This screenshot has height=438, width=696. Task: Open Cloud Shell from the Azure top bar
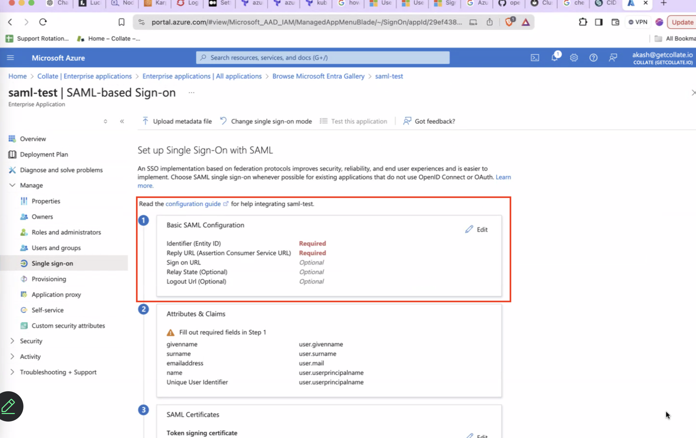[535, 58]
